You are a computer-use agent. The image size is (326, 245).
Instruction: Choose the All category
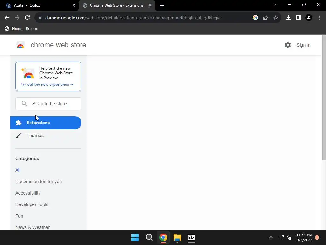point(18,170)
